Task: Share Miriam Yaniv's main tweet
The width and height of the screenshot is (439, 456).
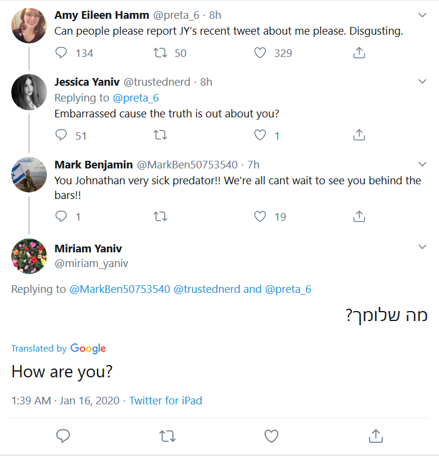Action: tap(376, 436)
